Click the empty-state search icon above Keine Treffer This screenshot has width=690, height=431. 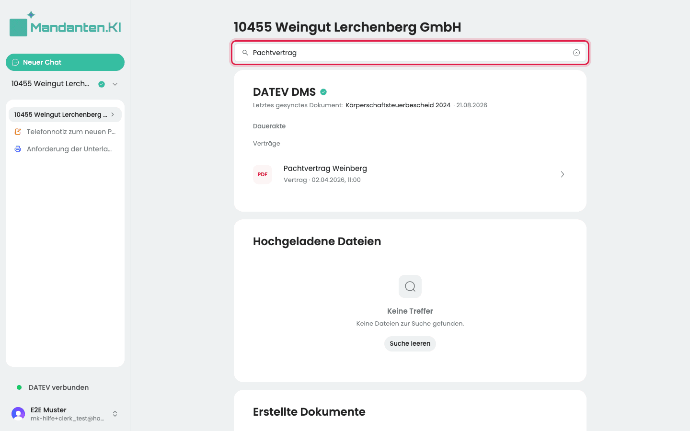coord(410,286)
